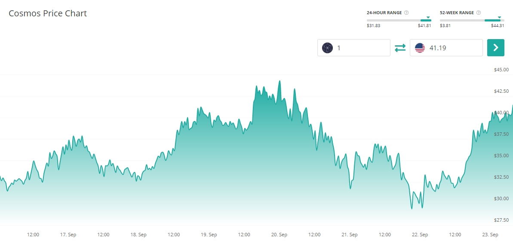The image size is (513, 241).
Task: Click the 24-hour range help icon
Action: click(x=406, y=13)
